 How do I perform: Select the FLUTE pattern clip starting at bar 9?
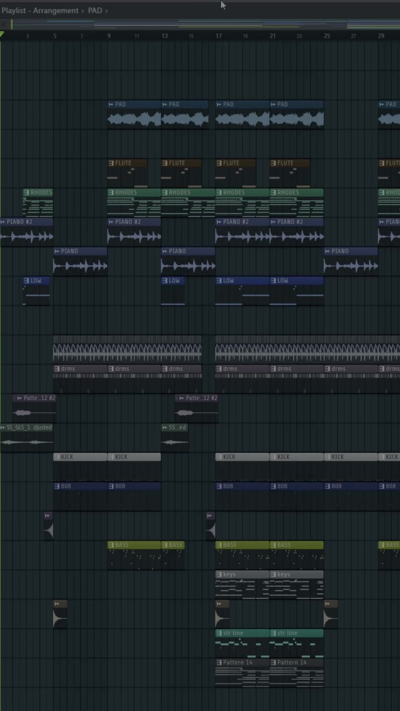pyautogui.click(x=127, y=173)
